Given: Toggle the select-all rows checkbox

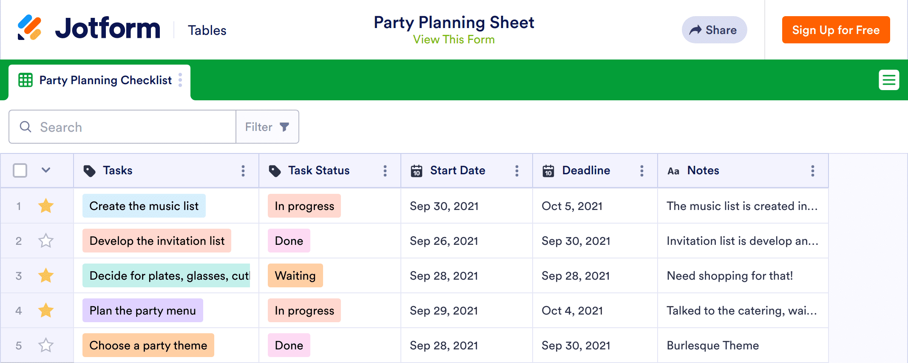Looking at the screenshot, I should [20, 170].
